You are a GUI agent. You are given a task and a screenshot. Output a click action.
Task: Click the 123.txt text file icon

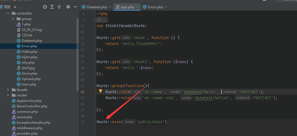click(19, 35)
